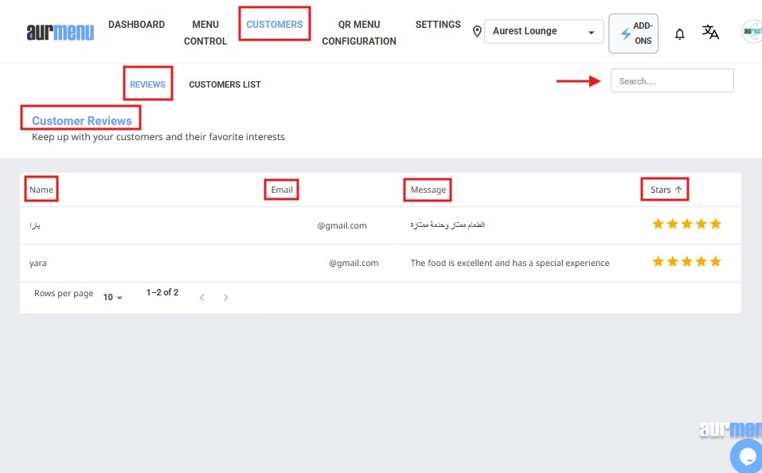Sort reviews by Name column header
Screen dimensions: 762x473
41,190
